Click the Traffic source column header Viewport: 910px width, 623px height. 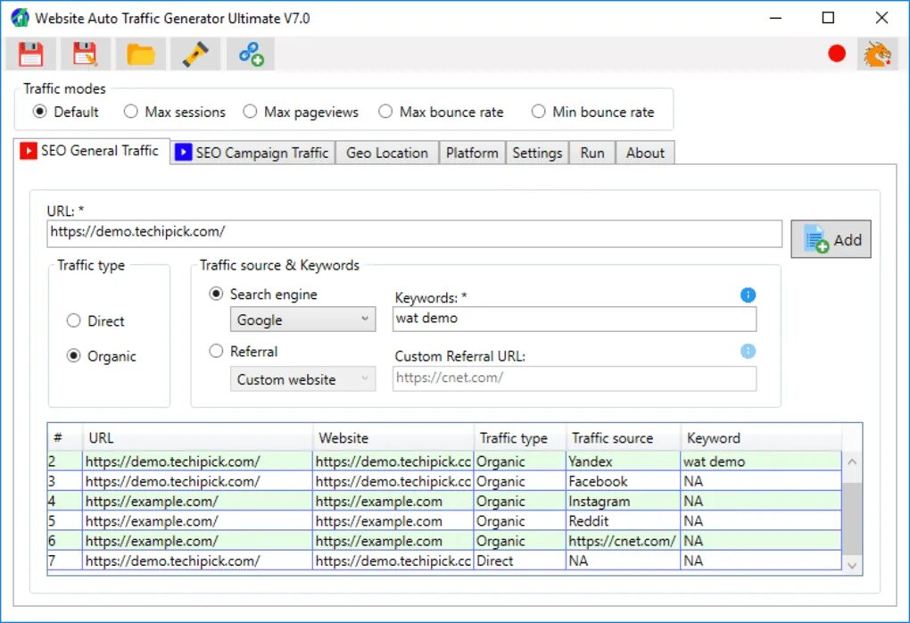point(624,437)
